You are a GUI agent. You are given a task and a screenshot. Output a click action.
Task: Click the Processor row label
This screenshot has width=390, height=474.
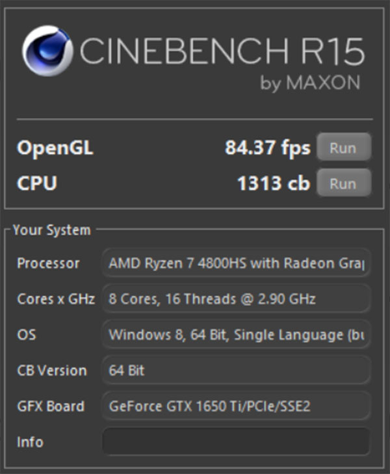(x=49, y=263)
